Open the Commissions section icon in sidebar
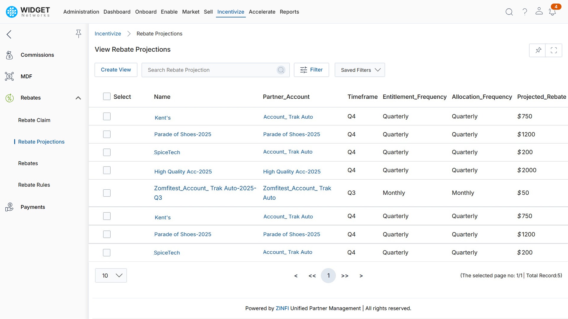The image size is (568, 319). pyautogui.click(x=9, y=55)
